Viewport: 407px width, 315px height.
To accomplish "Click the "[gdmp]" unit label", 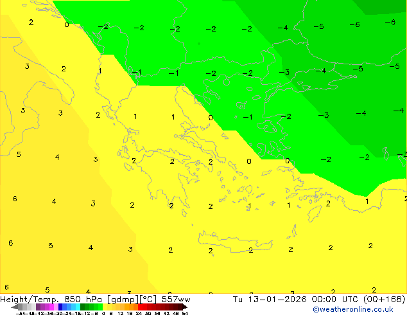I will tap(123, 300).
